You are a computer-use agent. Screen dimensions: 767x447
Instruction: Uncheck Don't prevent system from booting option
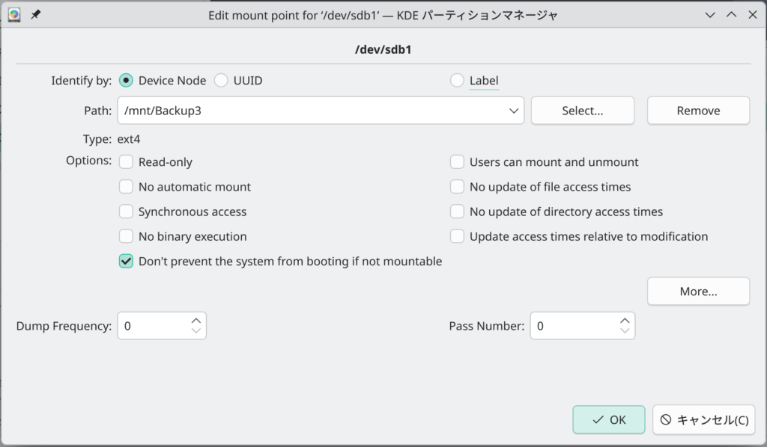tap(127, 262)
